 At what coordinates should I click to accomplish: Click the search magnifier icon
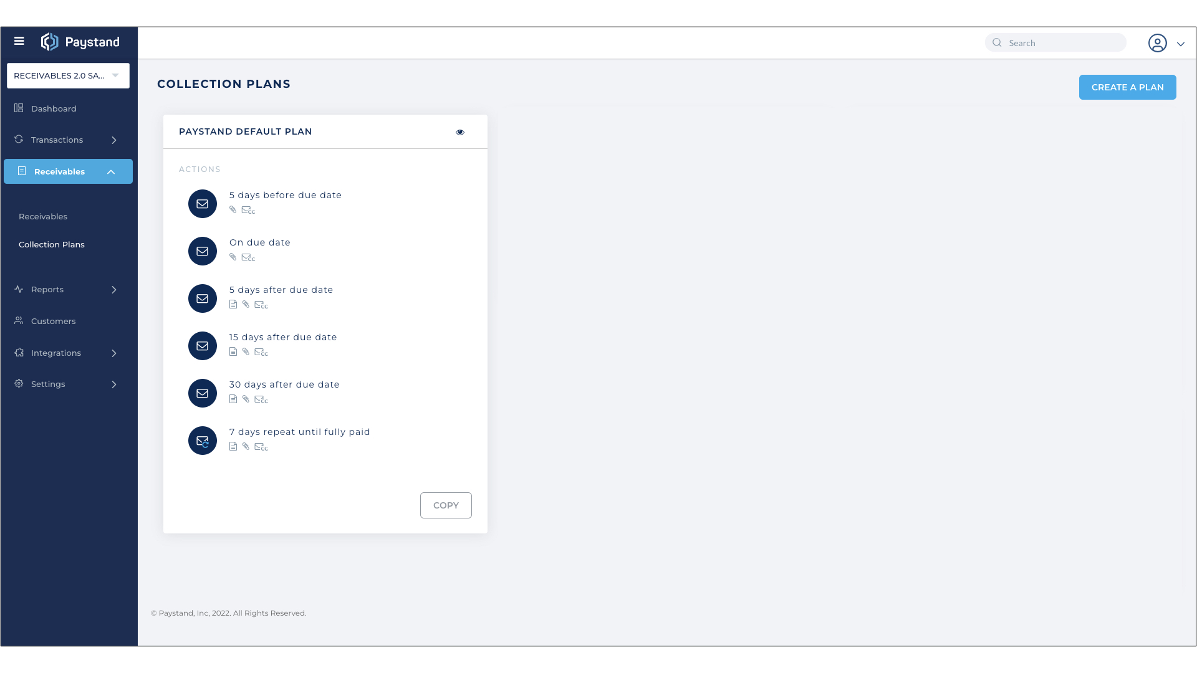997,42
